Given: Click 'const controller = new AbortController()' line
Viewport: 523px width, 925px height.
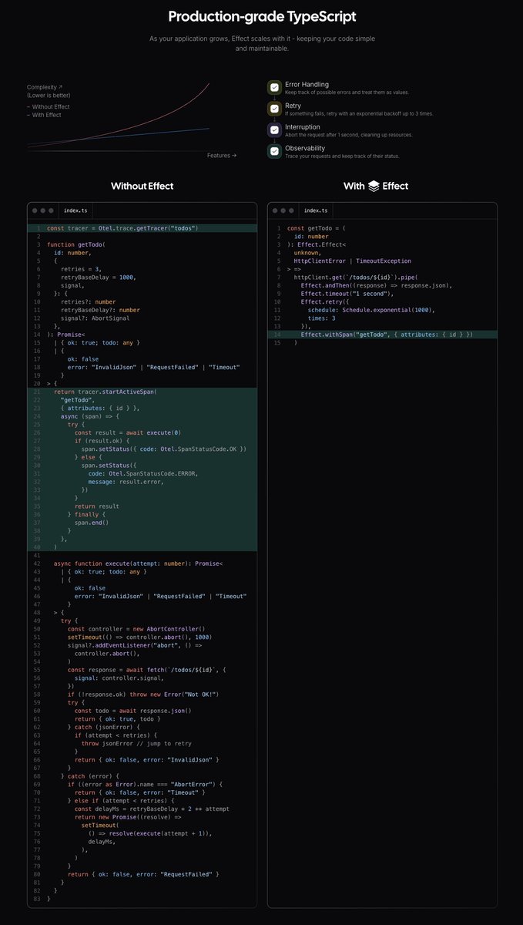Looking at the screenshot, I should pyautogui.click(x=136, y=629).
